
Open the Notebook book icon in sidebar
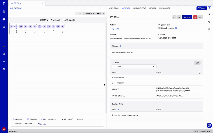pos(4,19)
